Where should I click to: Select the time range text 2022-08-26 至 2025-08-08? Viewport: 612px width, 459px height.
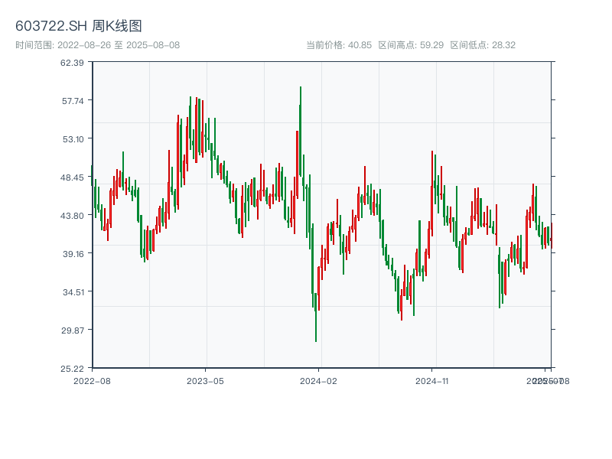[x=119, y=45]
